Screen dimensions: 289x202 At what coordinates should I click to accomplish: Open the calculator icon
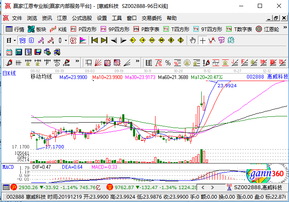click(x=19, y=52)
